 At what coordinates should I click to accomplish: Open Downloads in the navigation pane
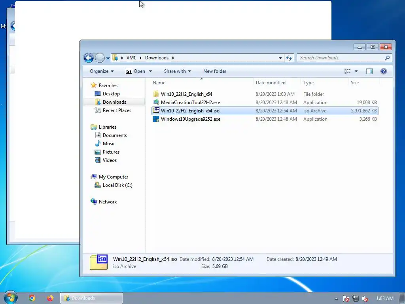click(114, 102)
